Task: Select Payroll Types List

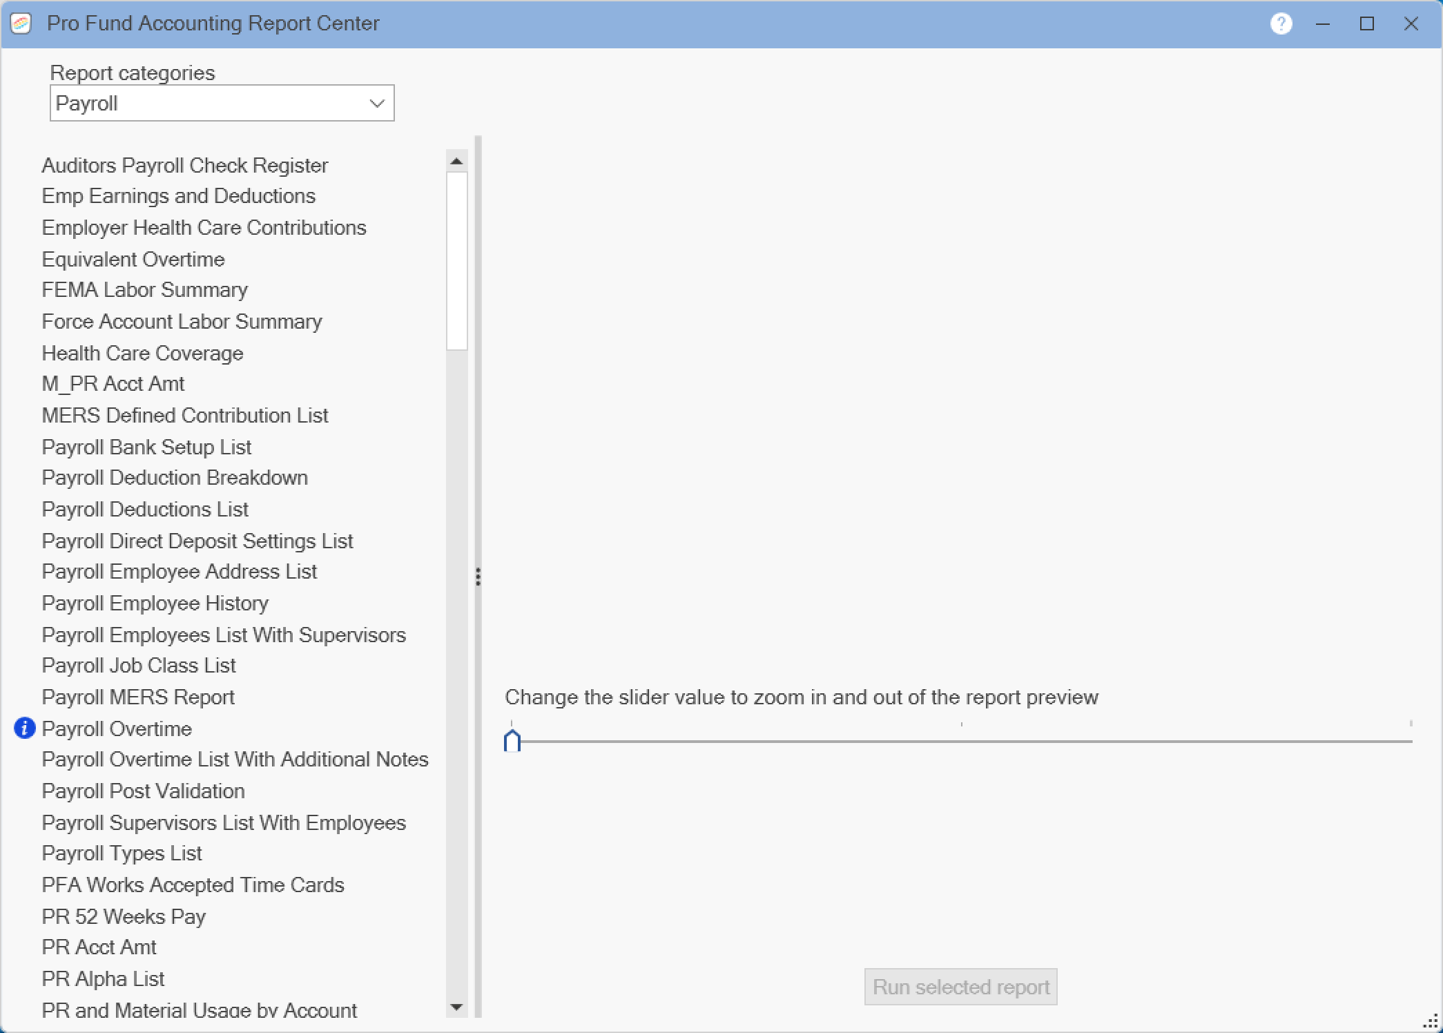Action: pyautogui.click(x=122, y=853)
